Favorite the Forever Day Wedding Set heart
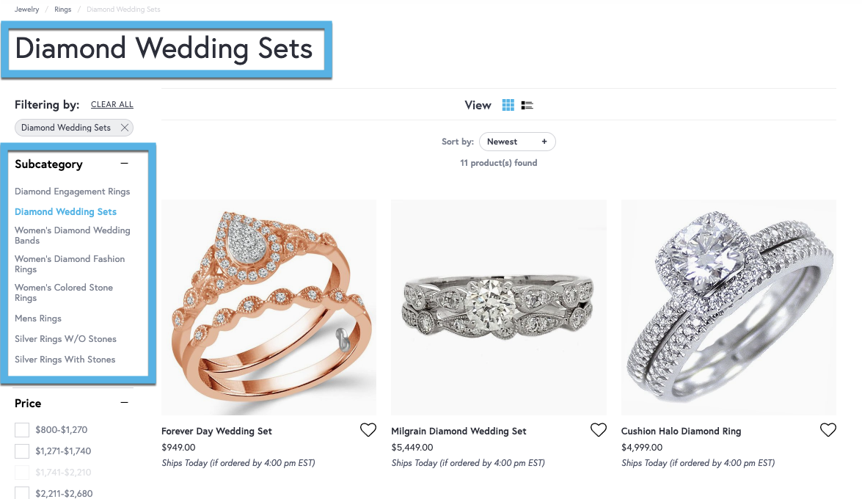 coord(368,430)
